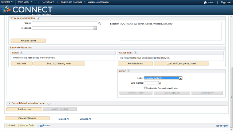Click the Attachment section help icon
This screenshot has height=131, width=233.
click(135, 53)
